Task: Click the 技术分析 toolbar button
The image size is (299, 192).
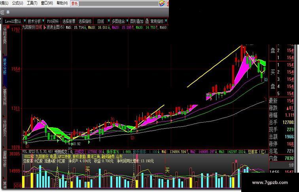Action: (x=34, y=21)
